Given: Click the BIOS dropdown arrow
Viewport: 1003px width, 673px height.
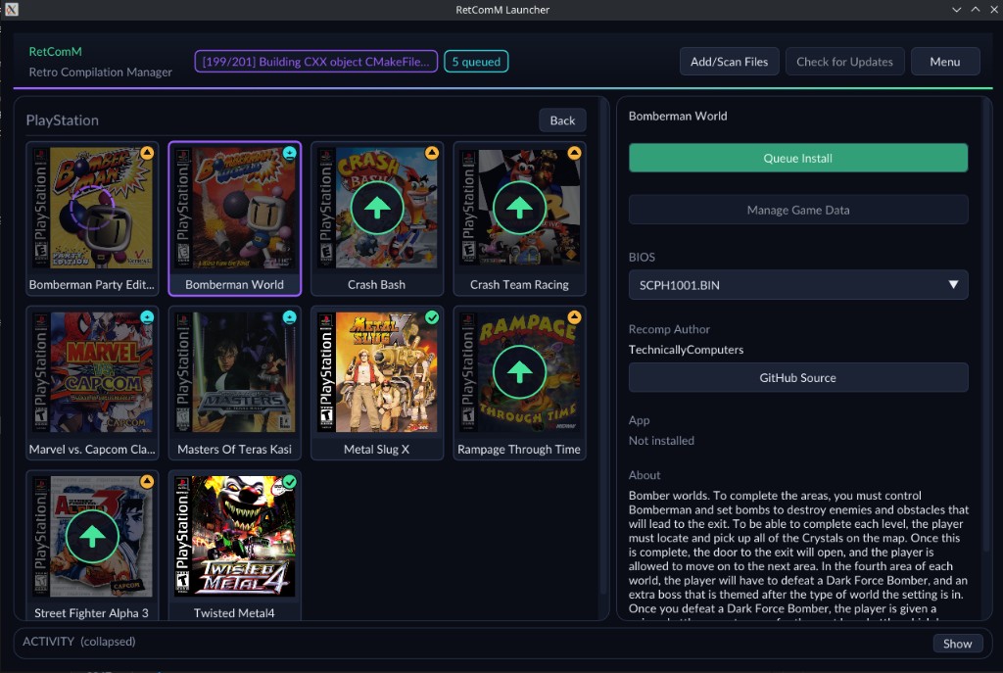Looking at the screenshot, I should (x=953, y=285).
